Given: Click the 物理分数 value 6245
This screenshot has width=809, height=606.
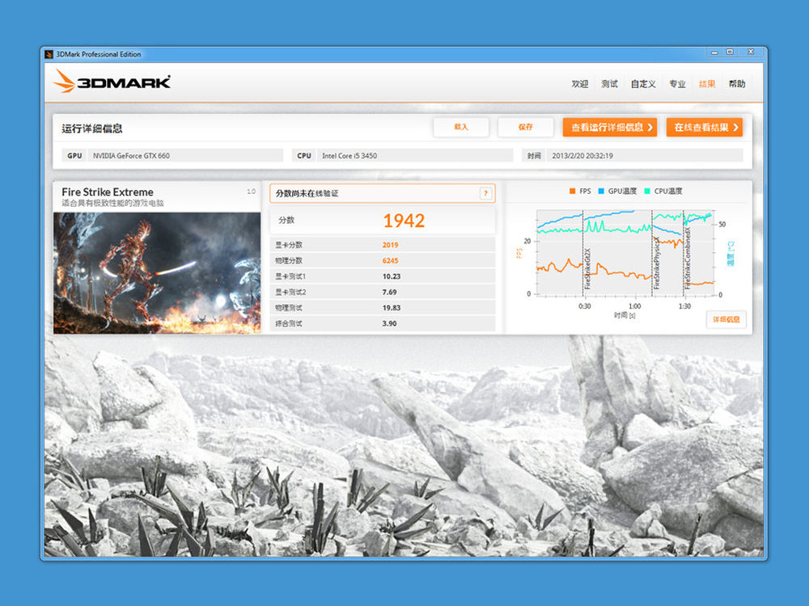Looking at the screenshot, I should point(390,261).
